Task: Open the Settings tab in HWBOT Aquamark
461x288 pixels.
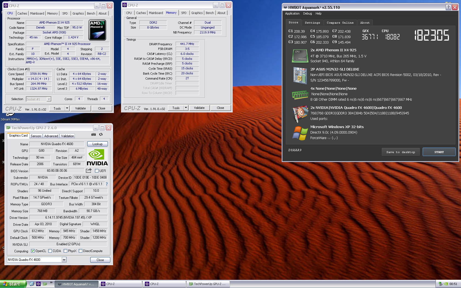Action: [312, 23]
